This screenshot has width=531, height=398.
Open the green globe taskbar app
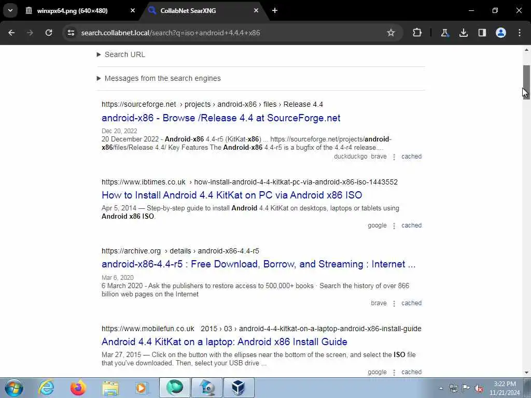point(175,388)
